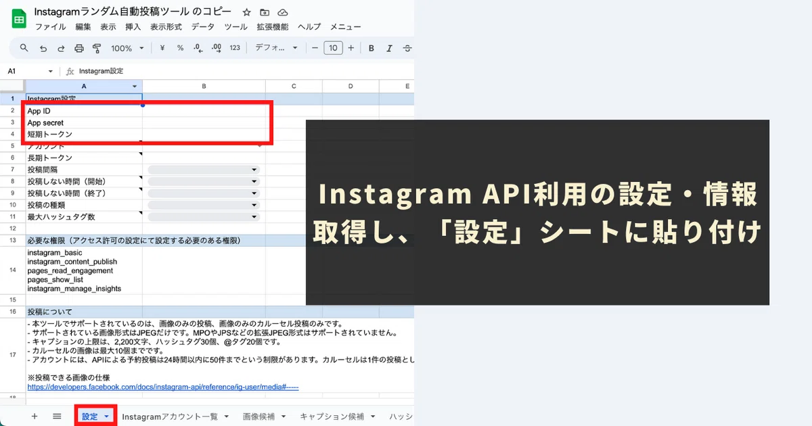Decrease font size with minus button
The height and width of the screenshot is (426, 812).
315,48
